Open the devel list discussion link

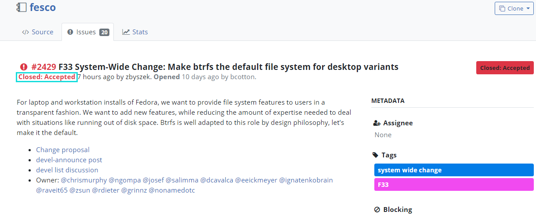coord(67,170)
